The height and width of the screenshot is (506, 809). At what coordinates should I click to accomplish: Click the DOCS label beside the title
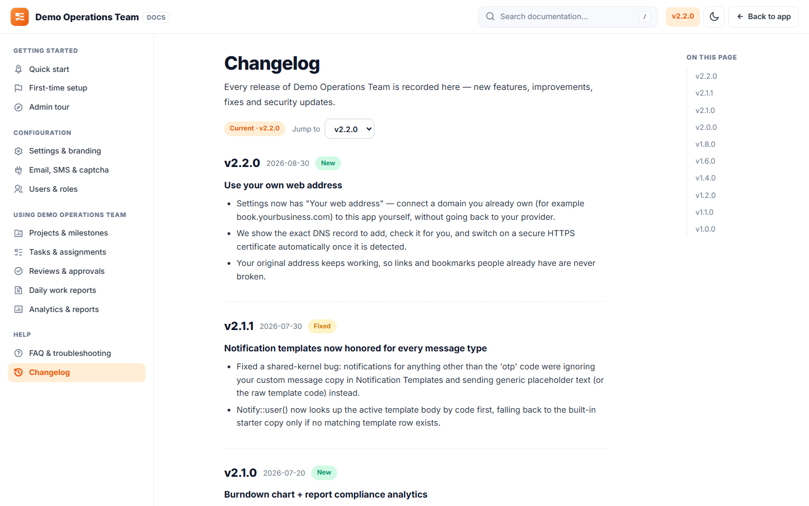(156, 17)
